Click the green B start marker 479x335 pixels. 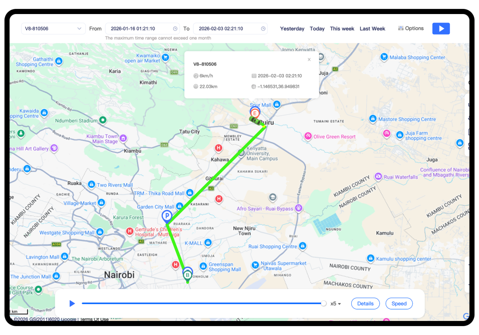(188, 275)
